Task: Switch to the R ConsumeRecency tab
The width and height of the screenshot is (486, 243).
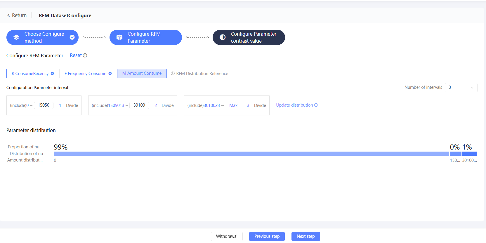Action: click(x=33, y=74)
